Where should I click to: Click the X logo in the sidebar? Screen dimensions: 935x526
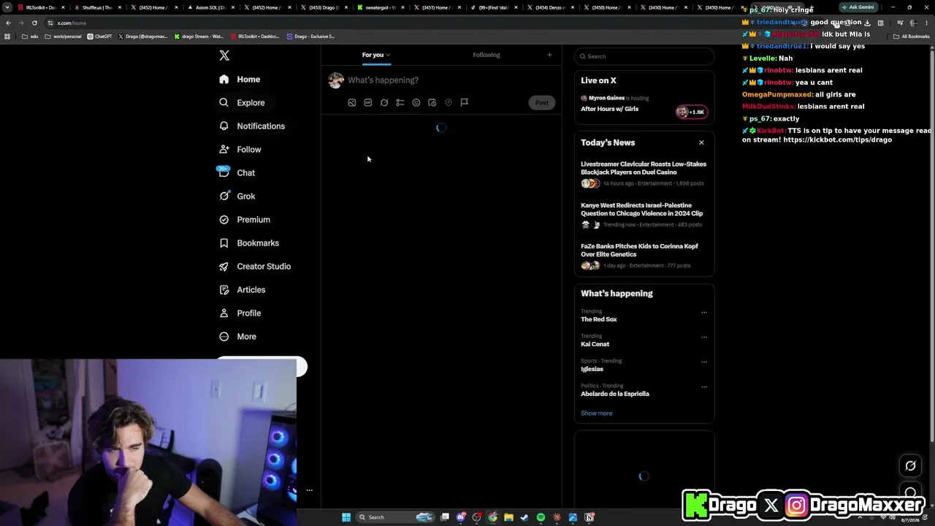point(224,56)
